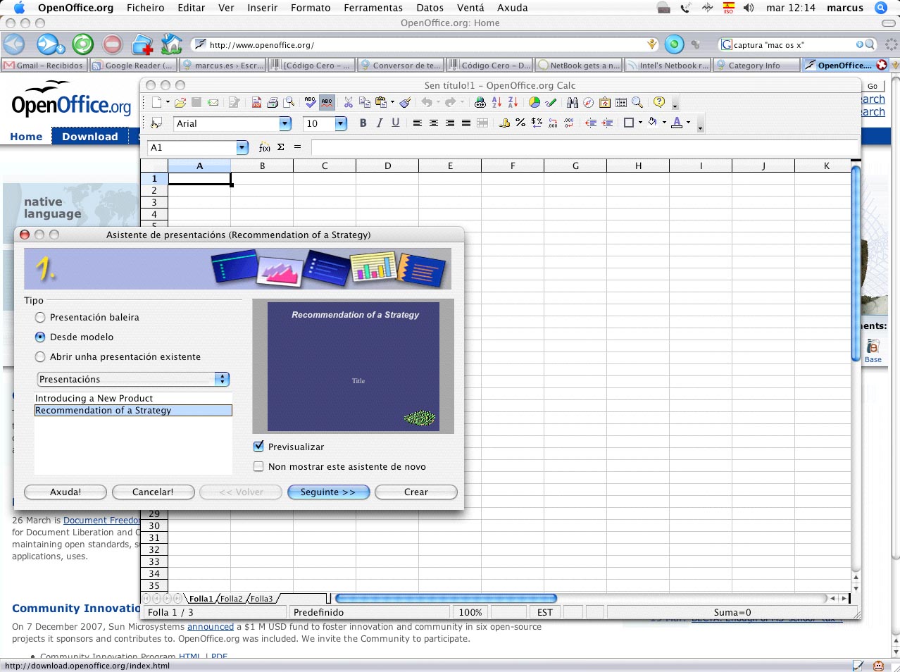Sort descending with the Z-A icon
Image resolution: width=900 pixels, height=672 pixels.
pos(513,103)
